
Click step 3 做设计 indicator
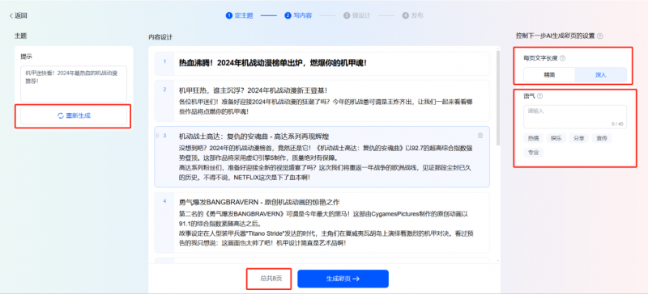(x=356, y=15)
